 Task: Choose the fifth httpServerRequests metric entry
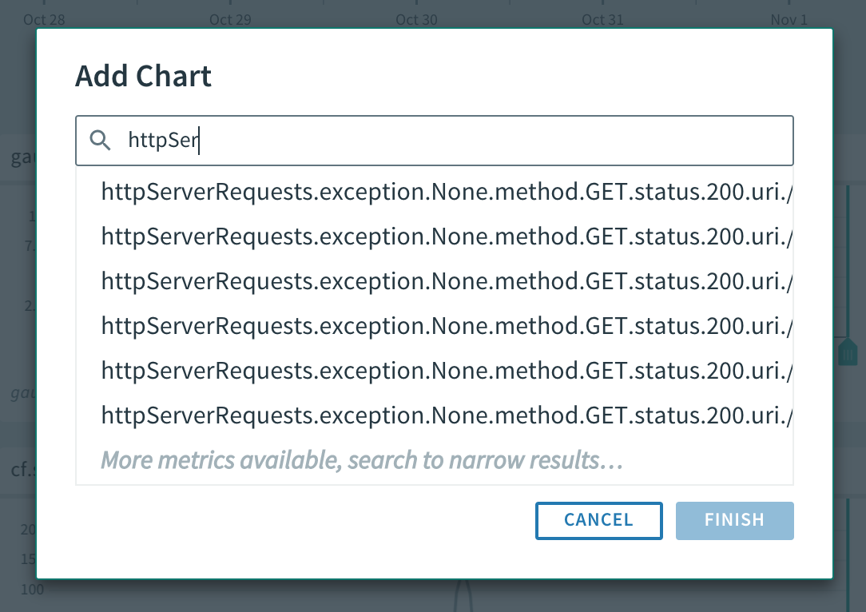tap(447, 371)
